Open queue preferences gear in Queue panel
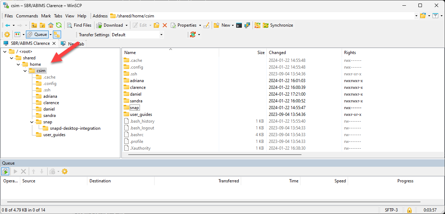The image size is (445, 214). pyautogui.click(x=64, y=171)
